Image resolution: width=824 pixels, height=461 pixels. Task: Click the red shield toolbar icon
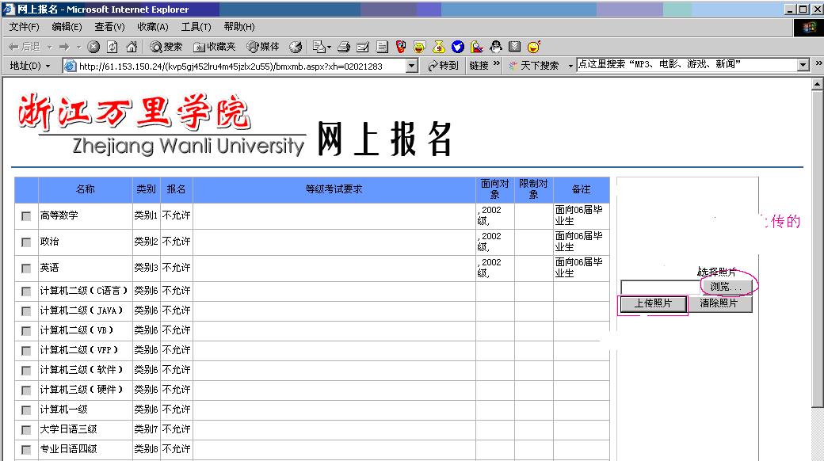401,47
